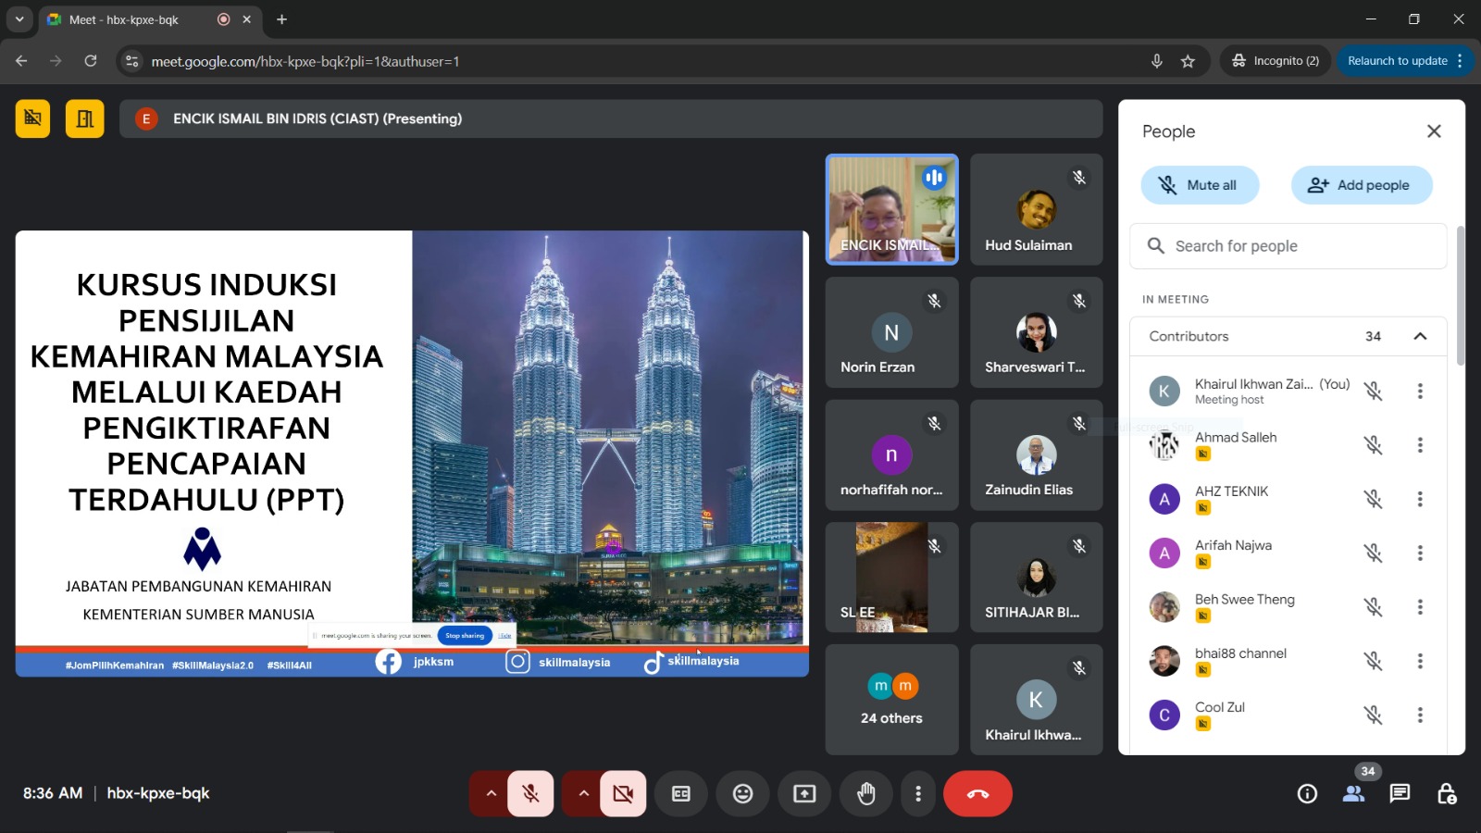Expand video settings arrow beside camera
The height and width of the screenshot is (833, 1481).
click(x=583, y=794)
